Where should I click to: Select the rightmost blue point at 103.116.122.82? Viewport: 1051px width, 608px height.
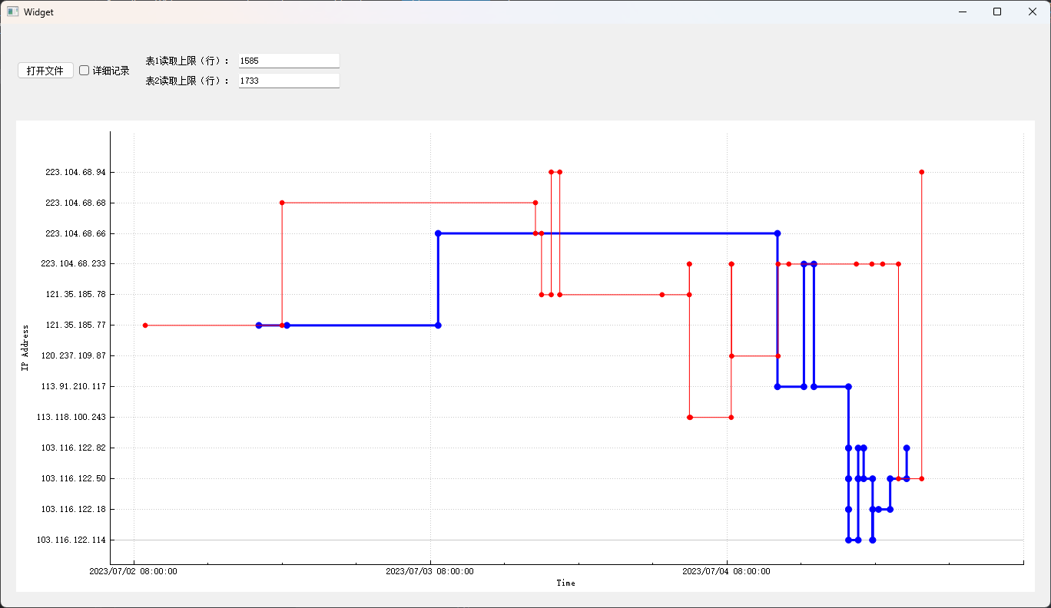click(x=907, y=448)
